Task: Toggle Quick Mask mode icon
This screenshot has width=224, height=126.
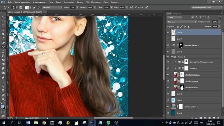Action: 3,112
